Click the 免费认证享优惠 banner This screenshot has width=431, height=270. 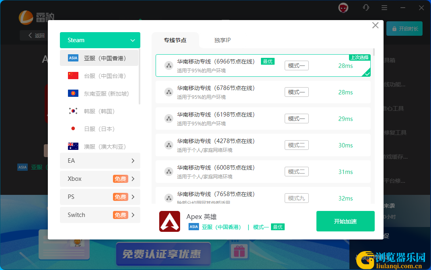point(163,254)
